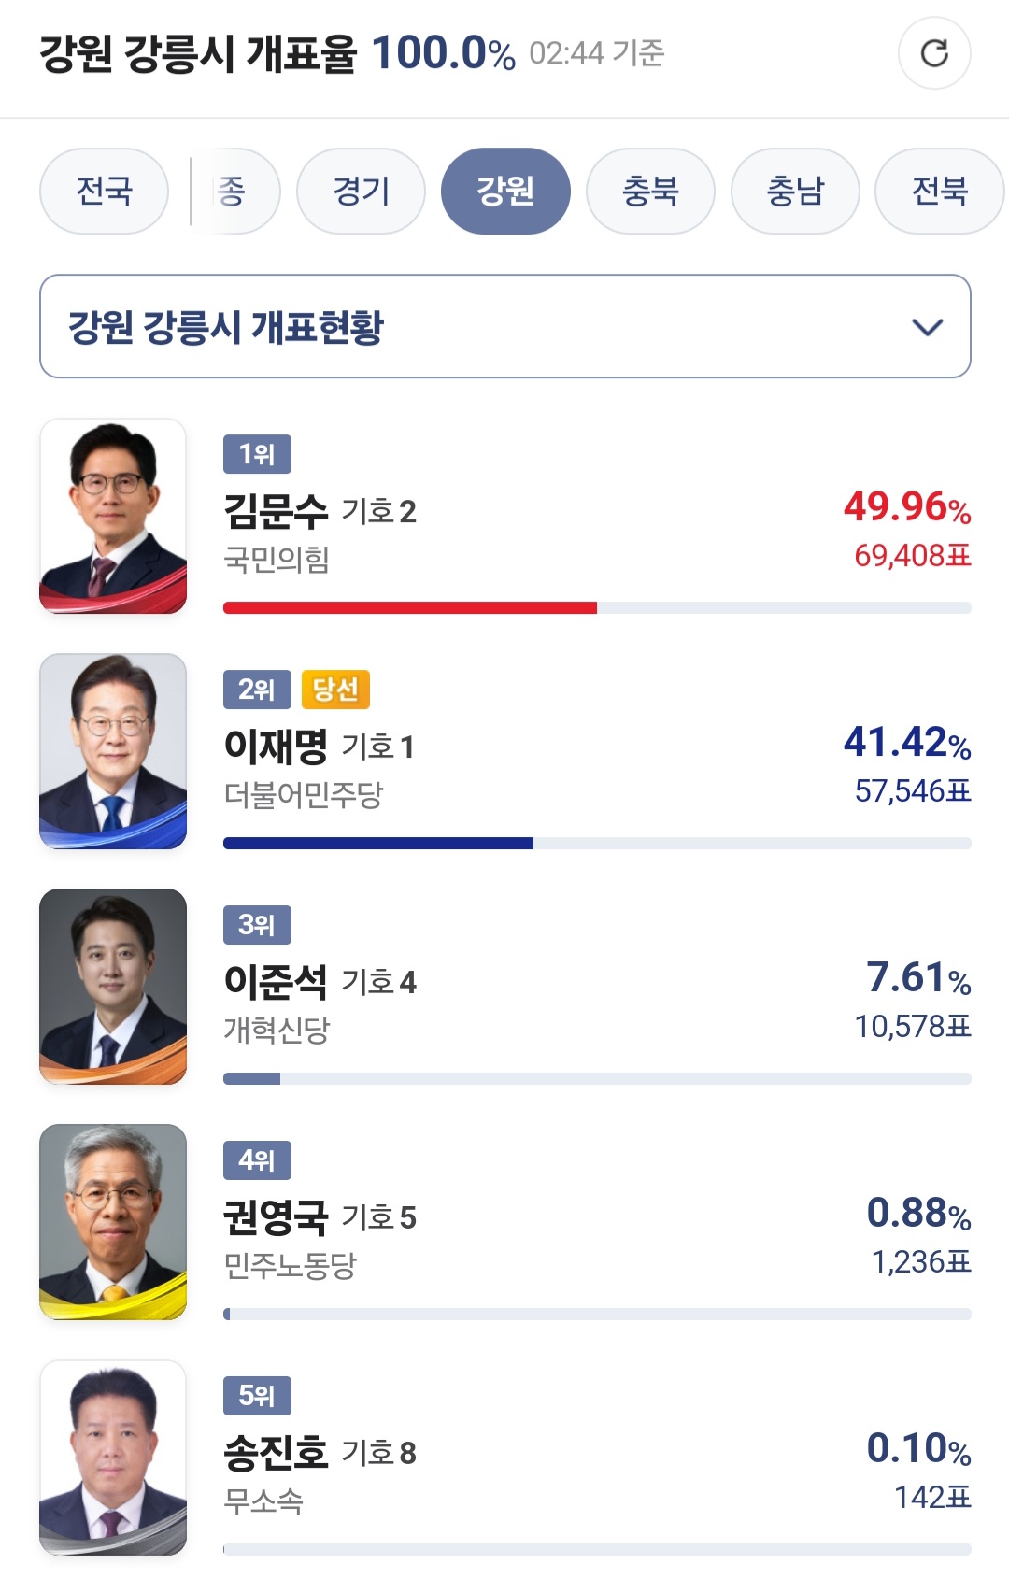Click 이재명 candidate photo
The height and width of the screenshot is (1593, 1009).
(x=113, y=751)
